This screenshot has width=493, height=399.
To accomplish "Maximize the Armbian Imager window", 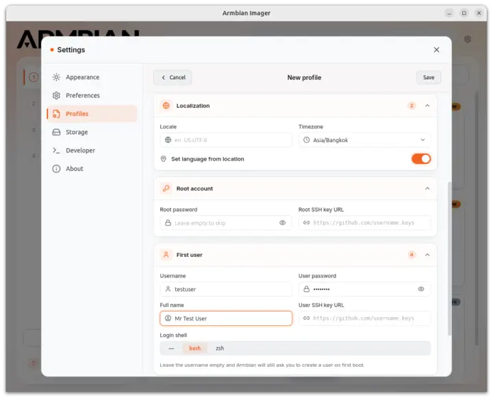I will [x=464, y=13].
